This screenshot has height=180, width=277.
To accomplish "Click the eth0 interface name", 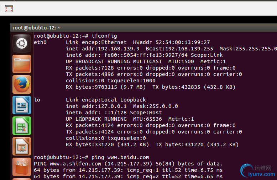I will (x=40, y=42).
